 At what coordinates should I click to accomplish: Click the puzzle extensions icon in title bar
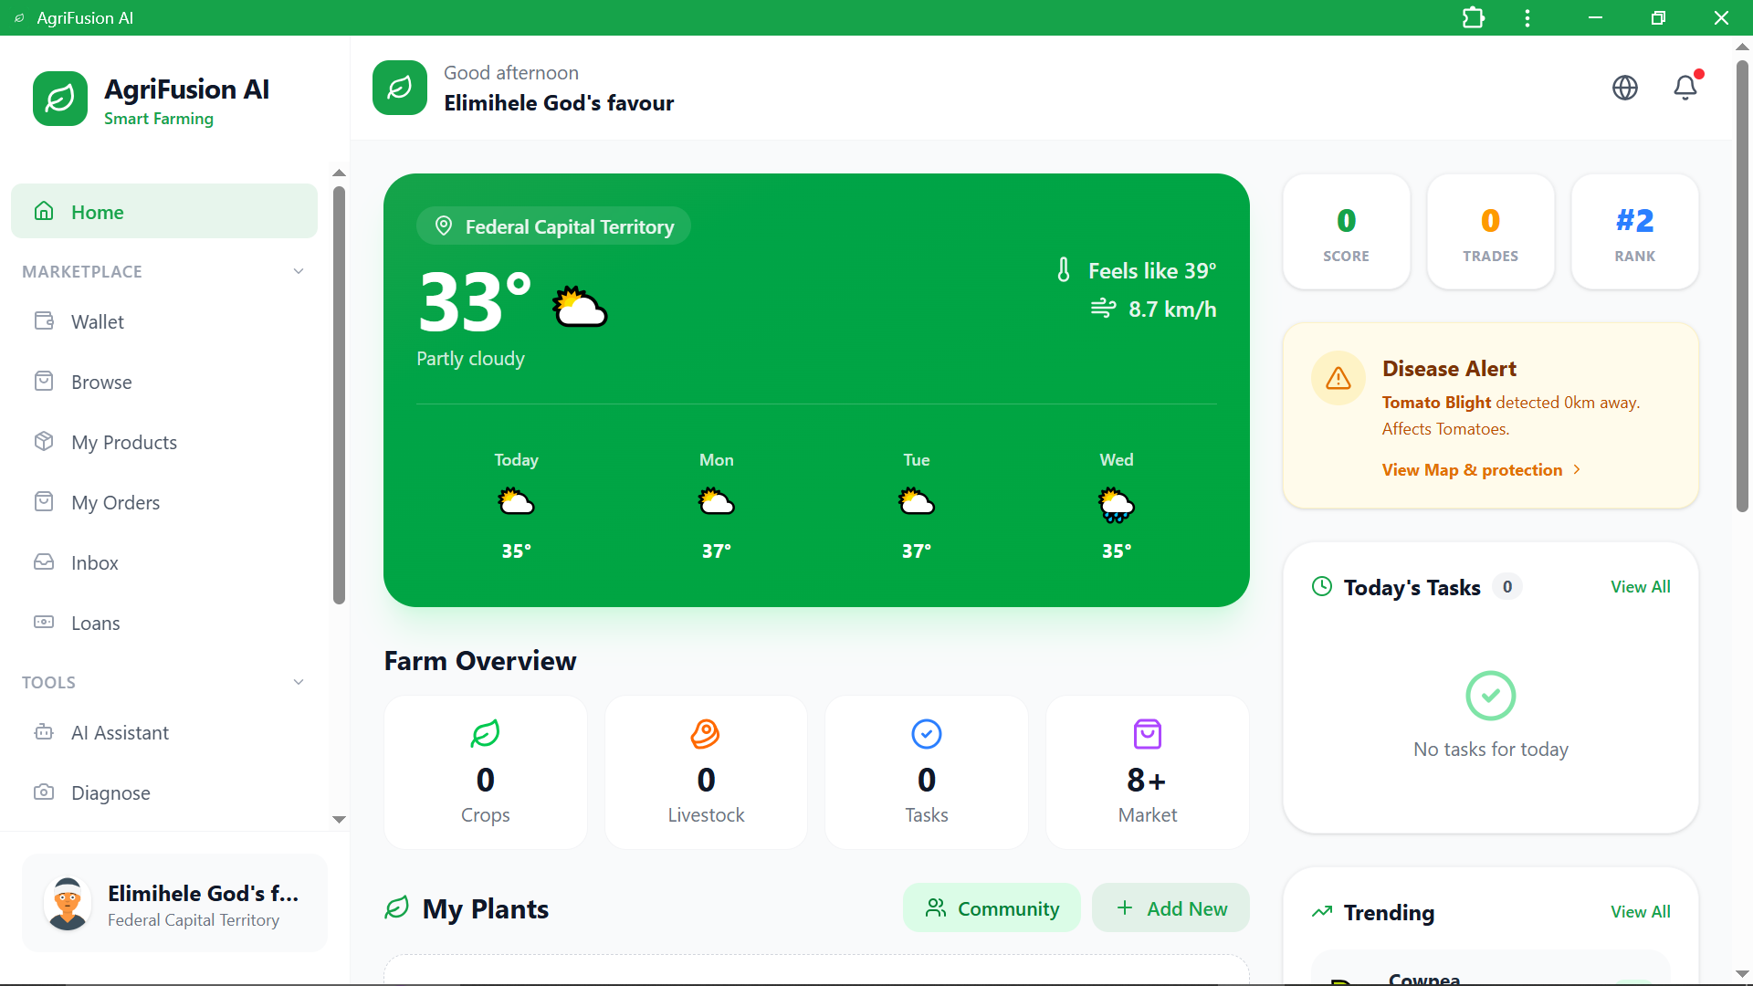point(1473,18)
